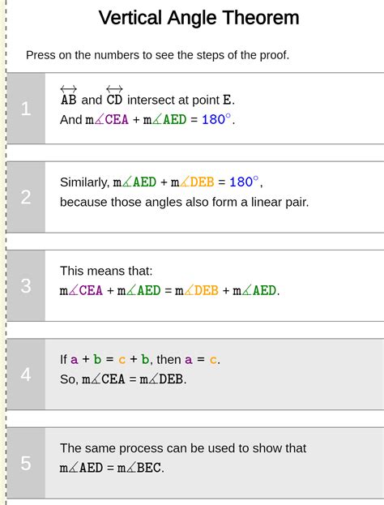Screen dimensions: 384x505
Task: Click the step 3 angle equation line
Action: [169, 290]
